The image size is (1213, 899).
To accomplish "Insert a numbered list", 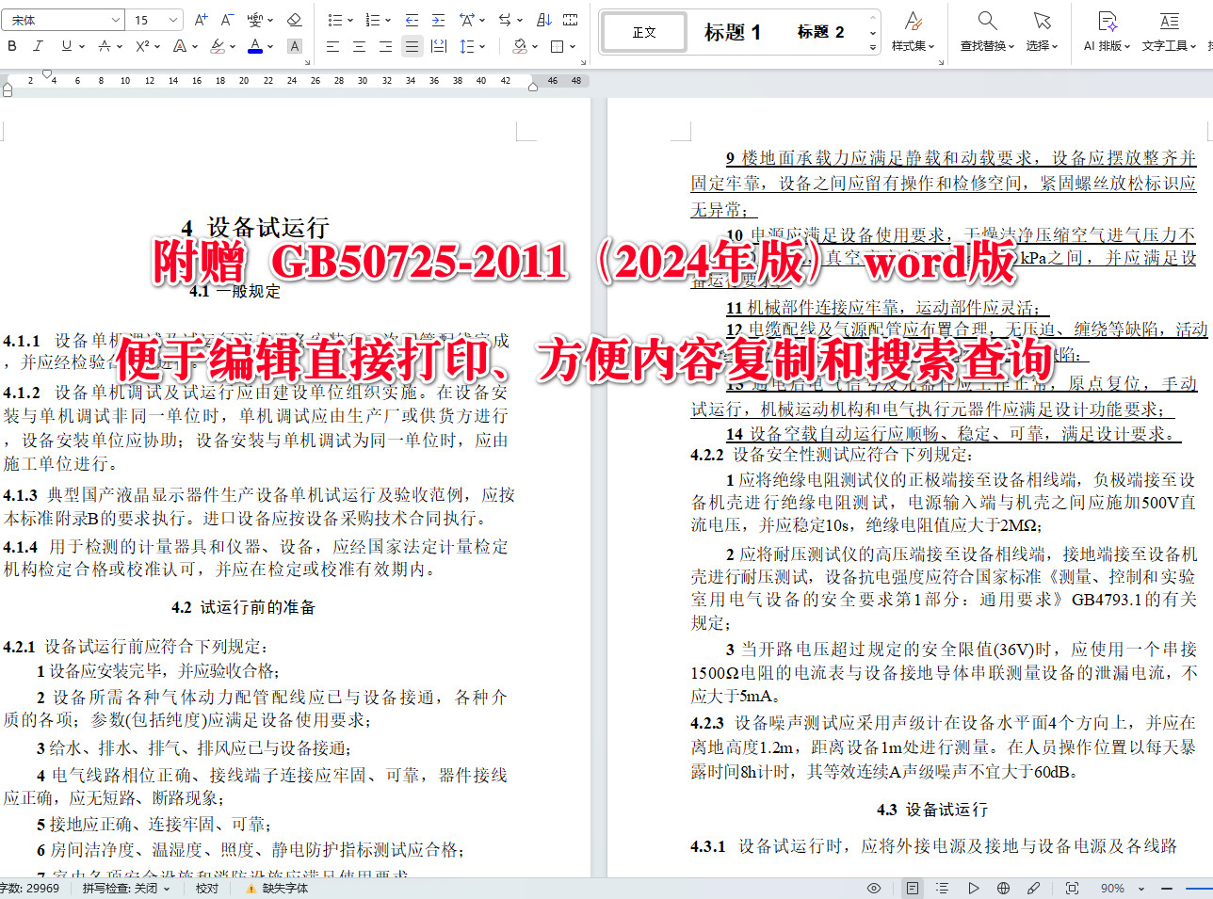I will click(x=372, y=20).
